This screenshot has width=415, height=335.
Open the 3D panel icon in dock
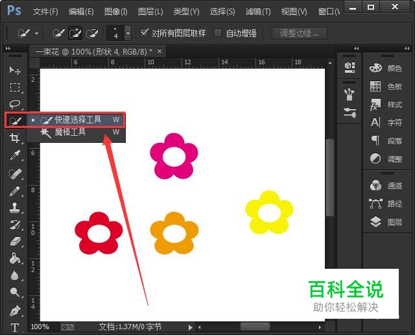pos(350,68)
